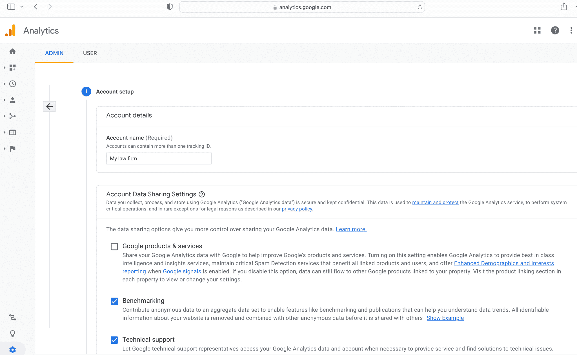Viewport: 577px width, 355px height.
Task: Open the Acquisition arrows icon
Action: [12, 116]
